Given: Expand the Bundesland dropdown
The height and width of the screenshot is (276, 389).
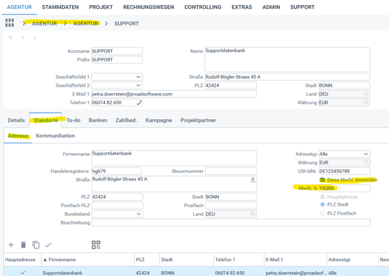Looking at the screenshot, I should click(138, 214).
